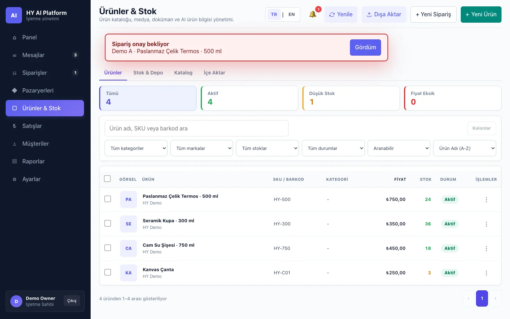Focus the product search field

pyautogui.click(x=197, y=128)
